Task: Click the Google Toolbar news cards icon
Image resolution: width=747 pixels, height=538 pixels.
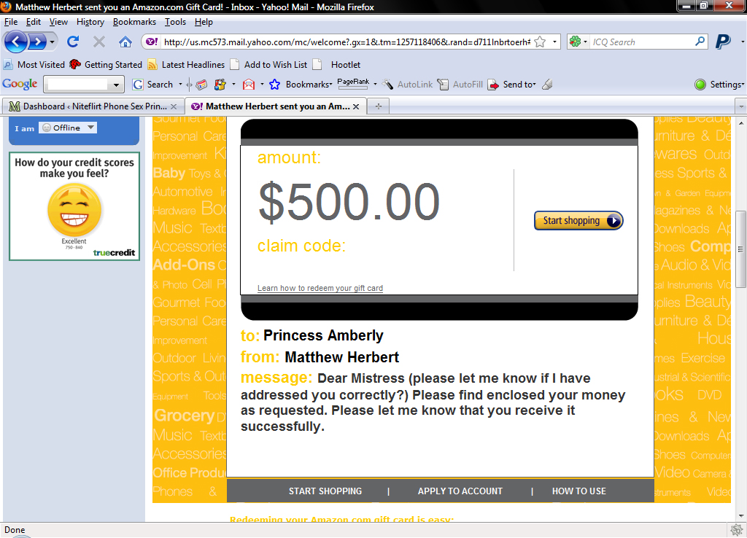Action: point(201,85)
